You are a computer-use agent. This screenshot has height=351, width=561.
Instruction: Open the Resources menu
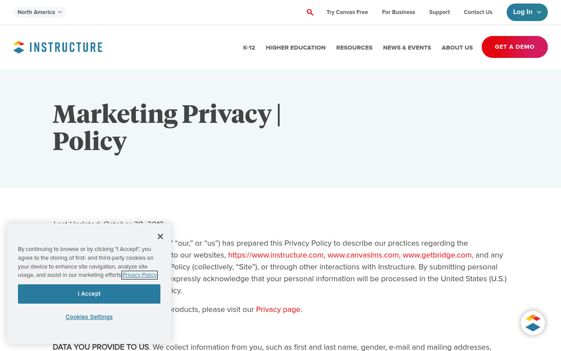point(354,47)
